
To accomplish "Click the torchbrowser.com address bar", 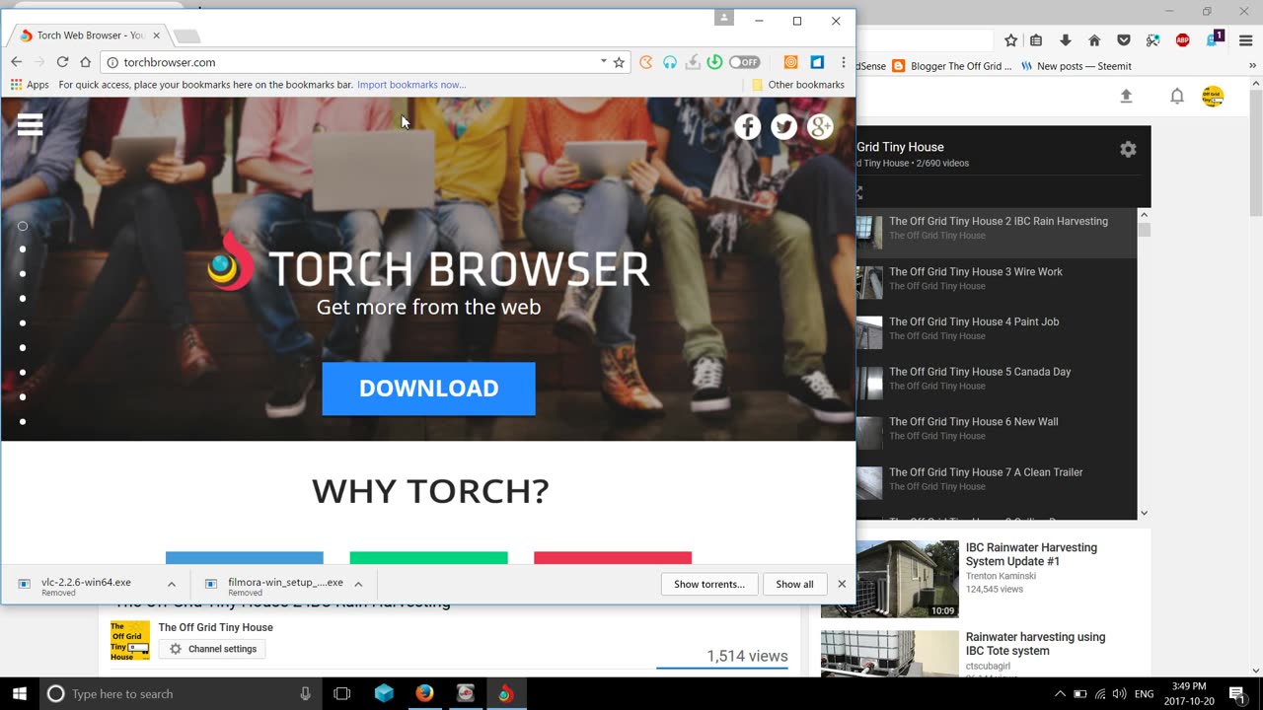I will point(365,62).
